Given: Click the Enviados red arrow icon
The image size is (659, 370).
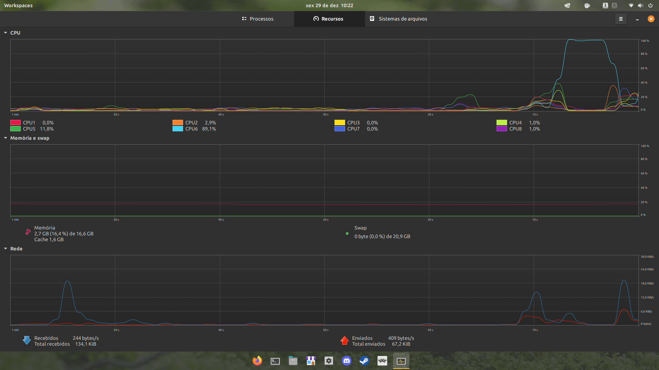Looking at the screenshot, I should point(345,340).
